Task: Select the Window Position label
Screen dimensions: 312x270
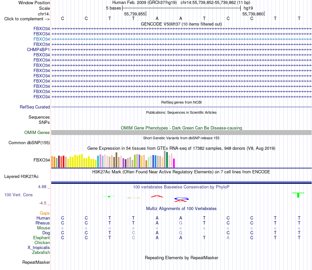Action: click(34, 3)
